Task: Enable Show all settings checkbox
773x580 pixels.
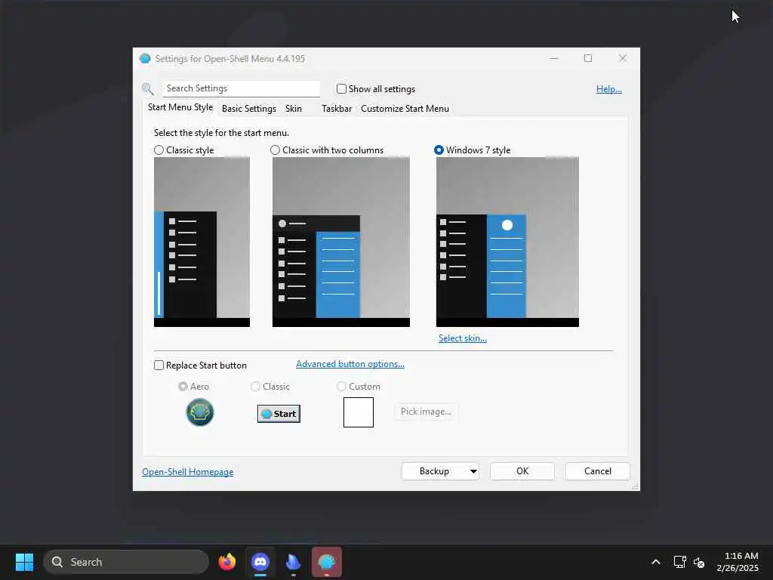Action: coord(341,89)
